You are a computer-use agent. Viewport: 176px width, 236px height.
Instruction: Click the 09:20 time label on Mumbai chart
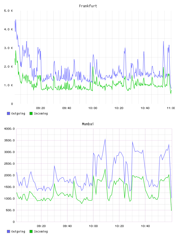coord(41,226)
